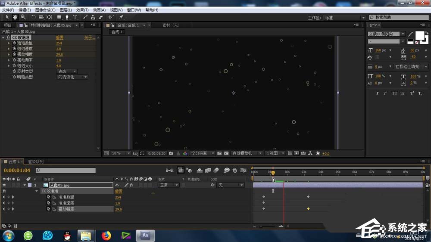Click the snapshot camera icon in the viewer
Screen dimensions: 431x242
[x=171, y=153]
